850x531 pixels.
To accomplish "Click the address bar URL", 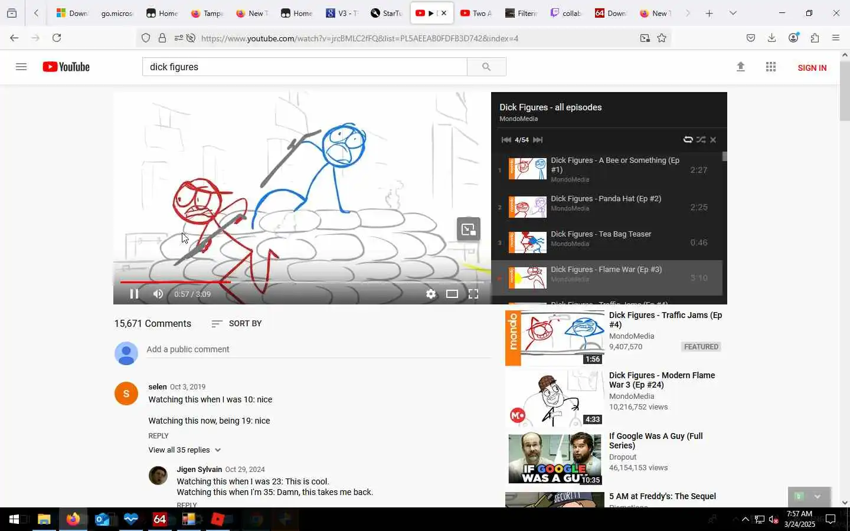I will pyautogui.click(x=359, y=38).
